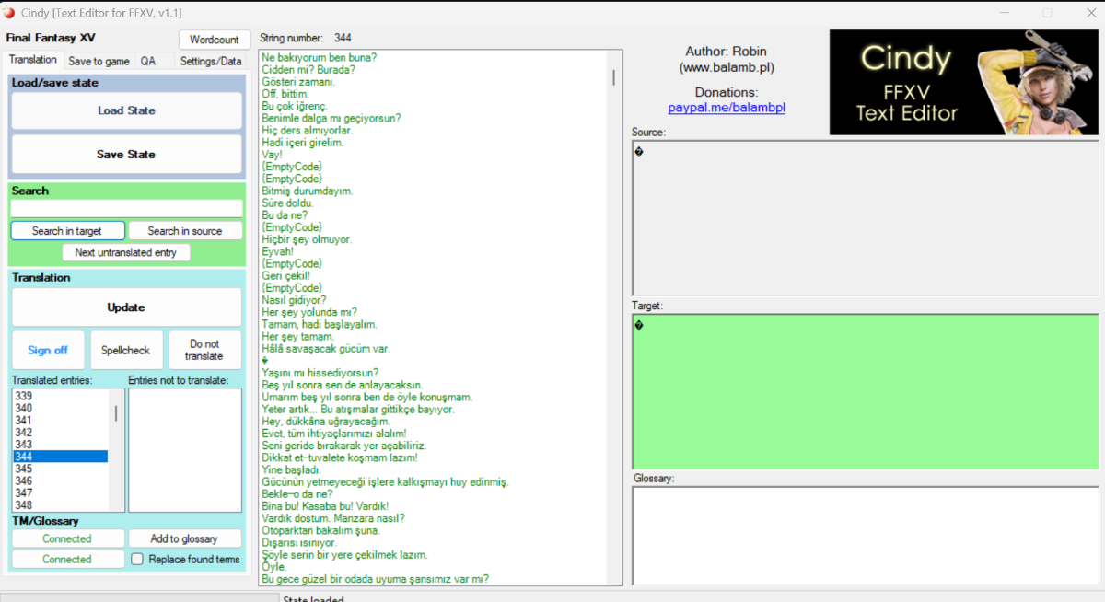Click Add to glossary button
This screenshot has width=1105, height=602.
(185, 538)
